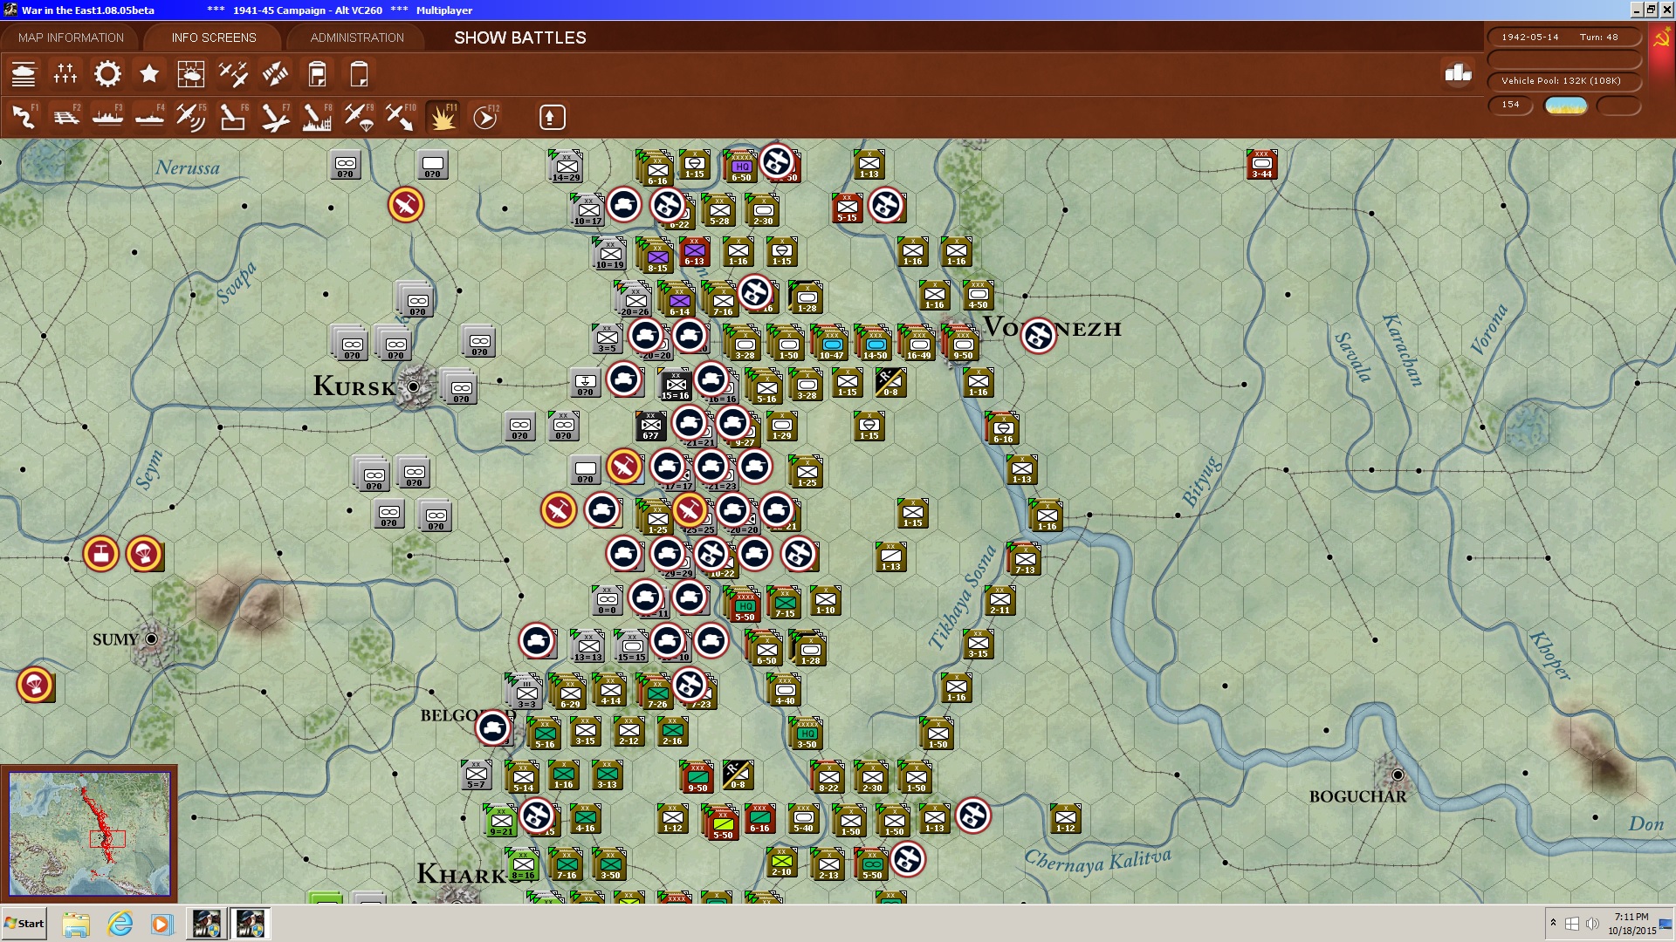Screen dimensions: 1676x942
Task: Open the upward arrow panel button
Action: [552, 116]
